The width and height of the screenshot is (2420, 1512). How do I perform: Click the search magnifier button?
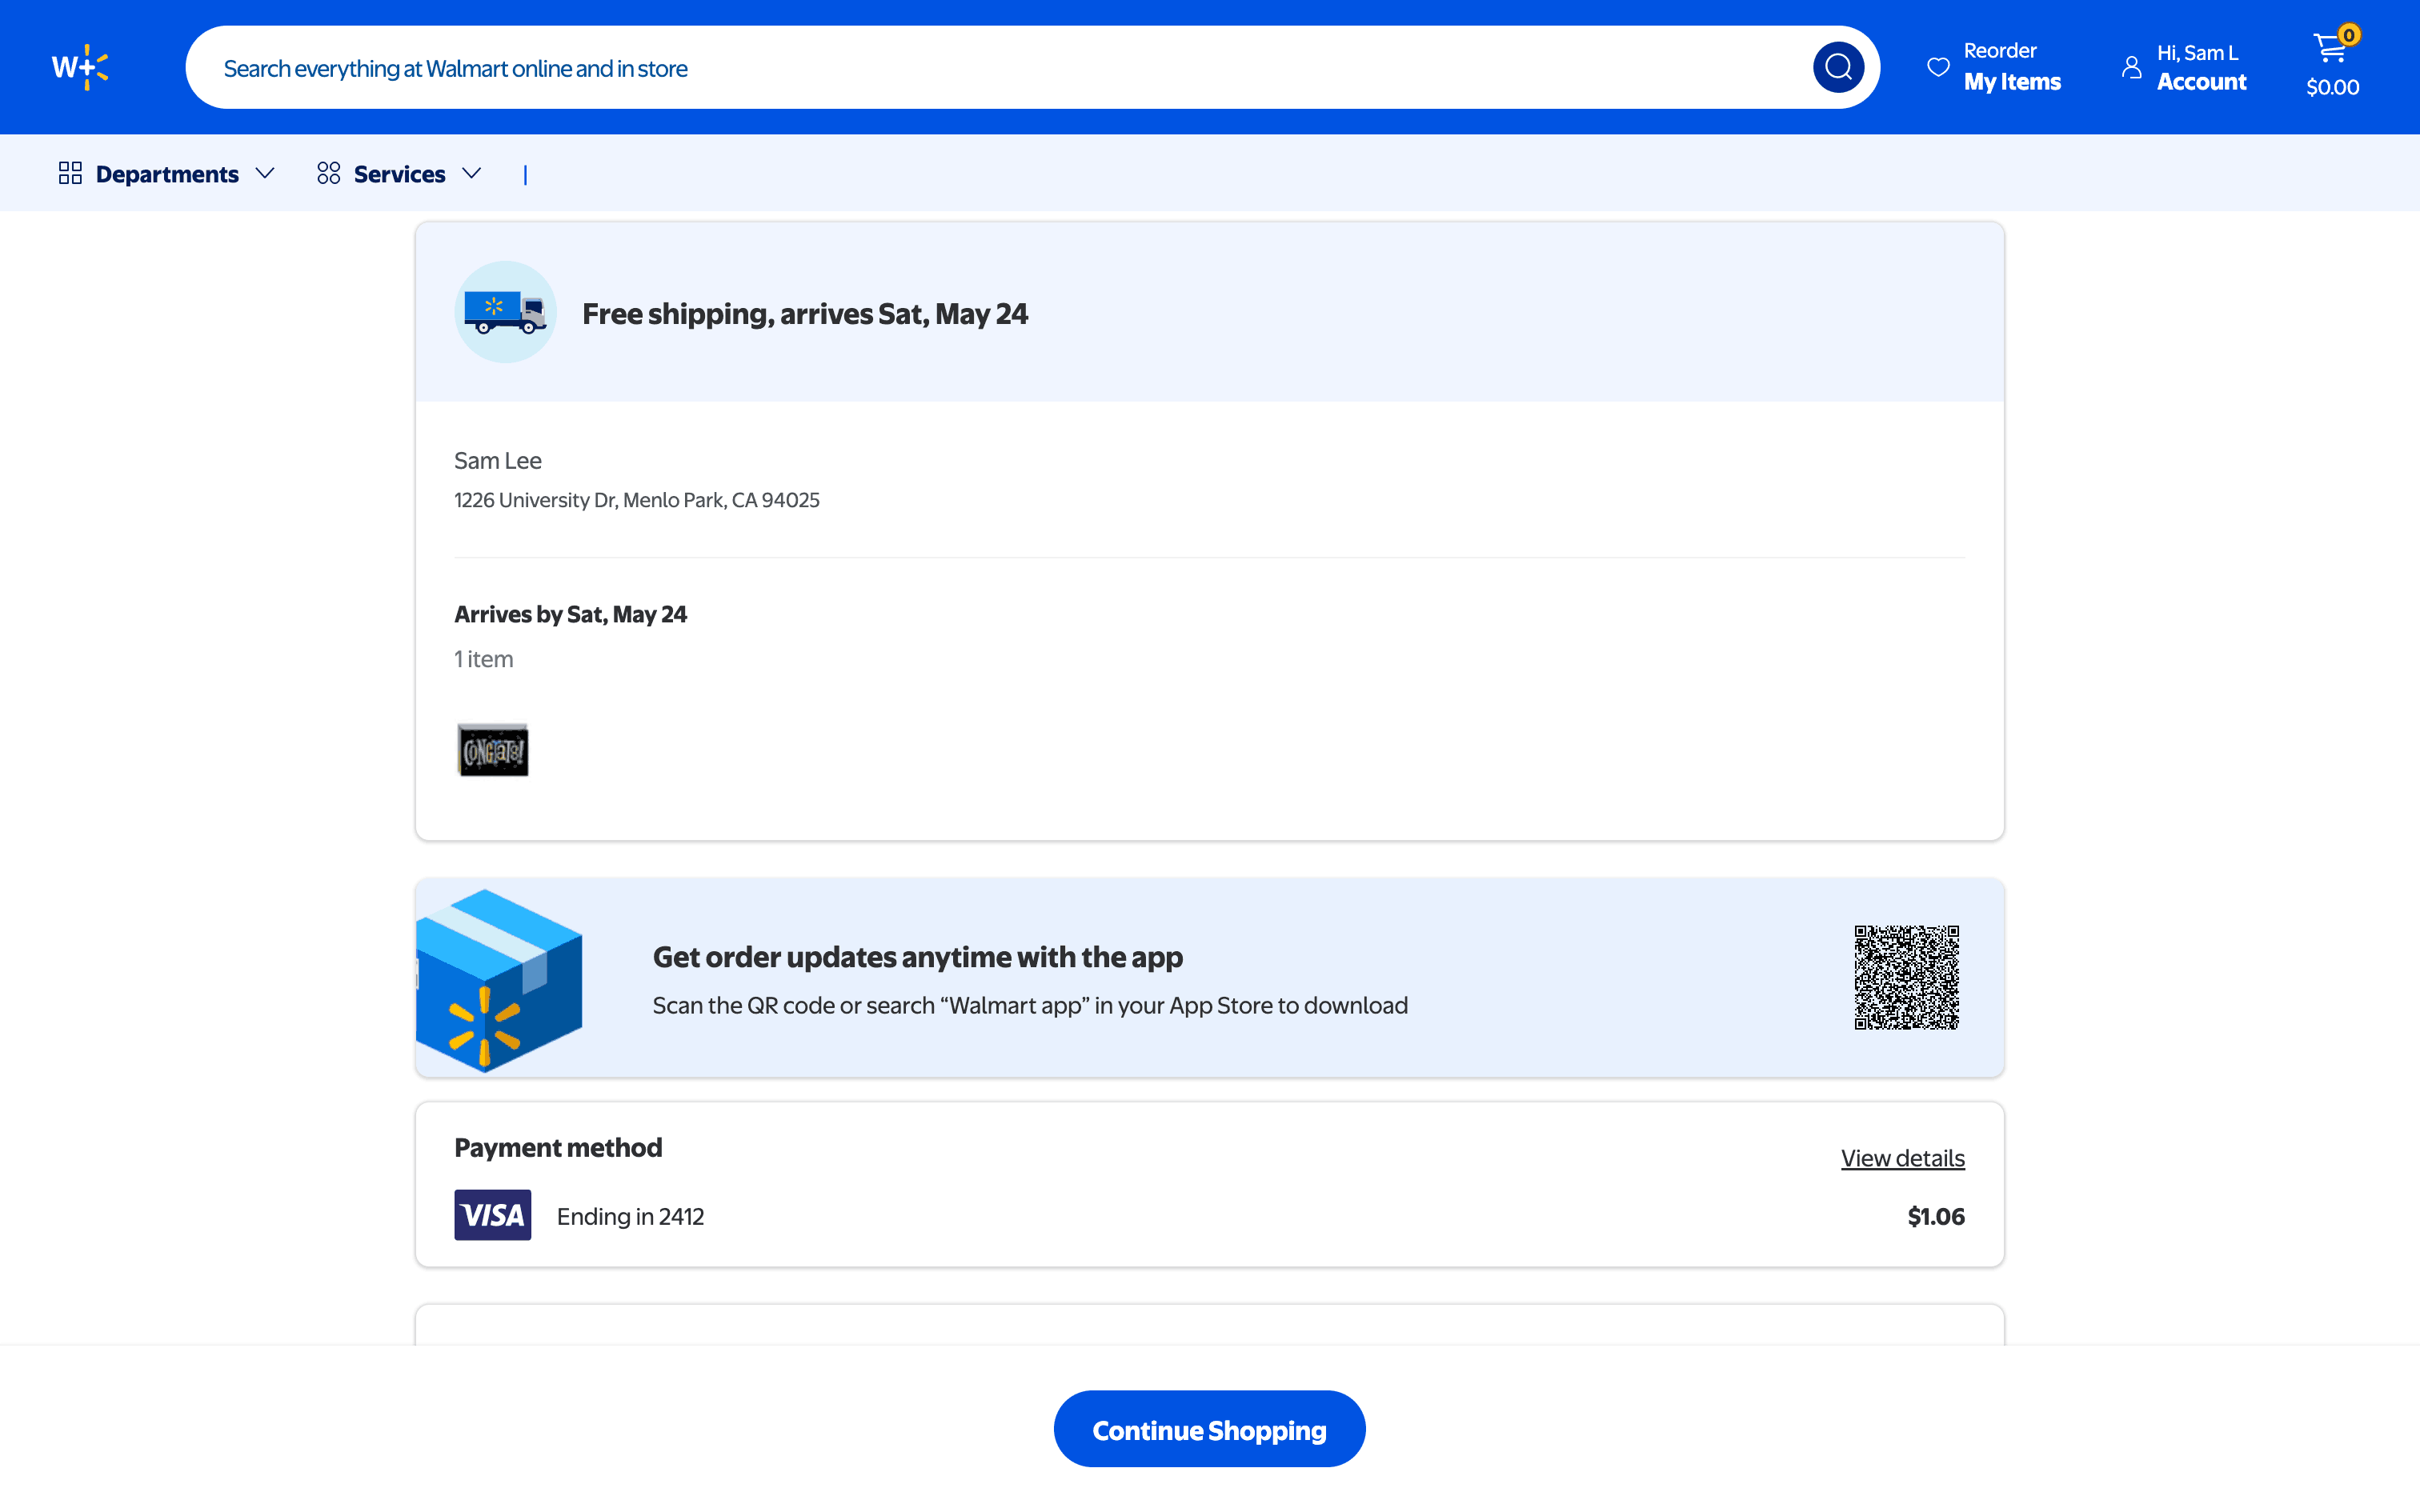[x=1837, y=67]
